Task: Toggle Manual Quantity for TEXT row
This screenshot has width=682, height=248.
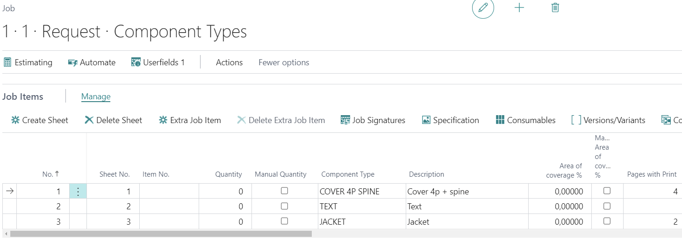Action: click(x=284, y=206)
